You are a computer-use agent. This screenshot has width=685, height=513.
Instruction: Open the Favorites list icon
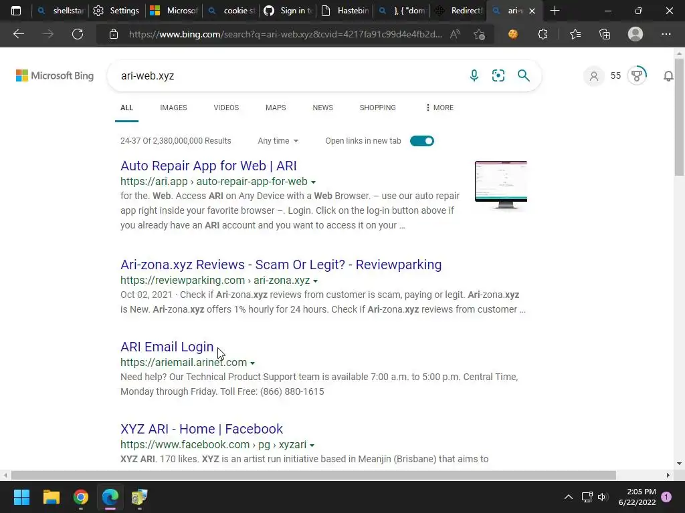(x=575, y=34)
